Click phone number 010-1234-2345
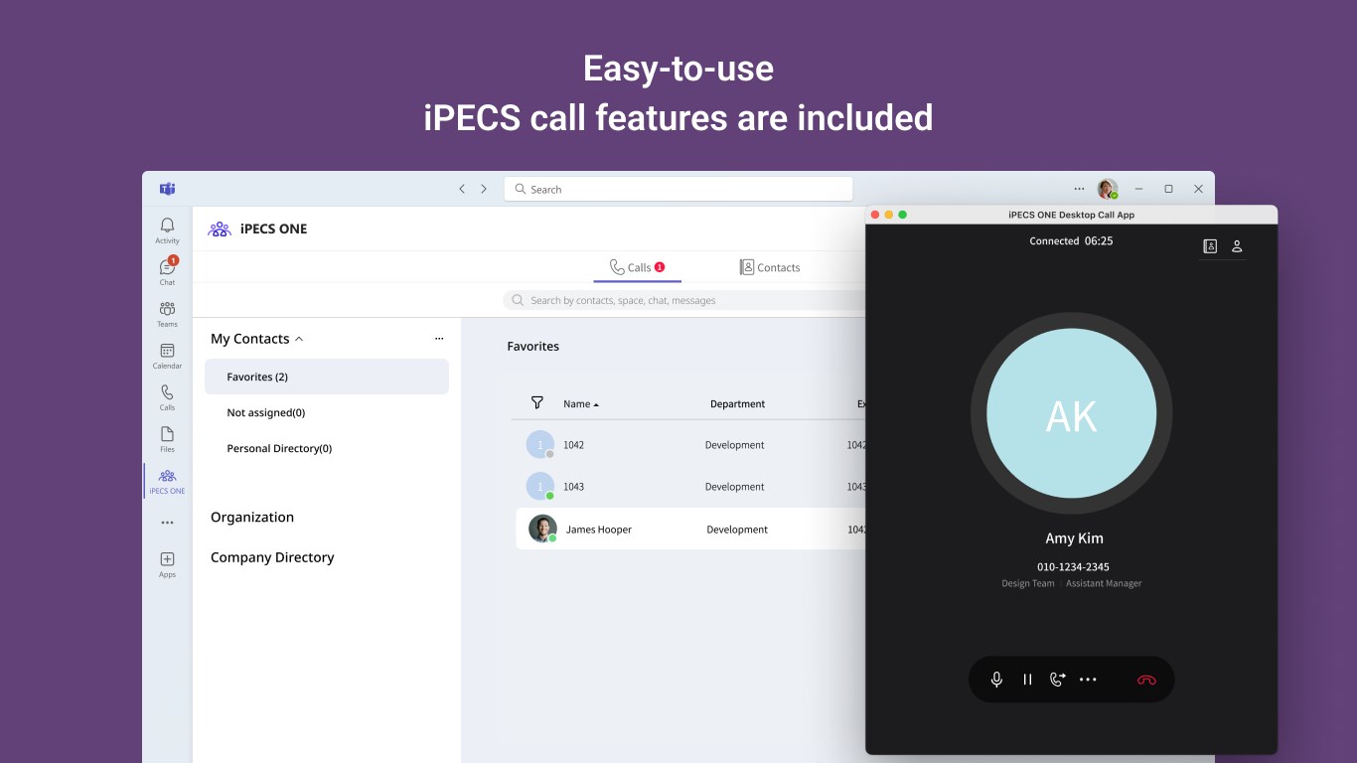The width and height of the screenshot is (1357, 763). click(1073, 567)
